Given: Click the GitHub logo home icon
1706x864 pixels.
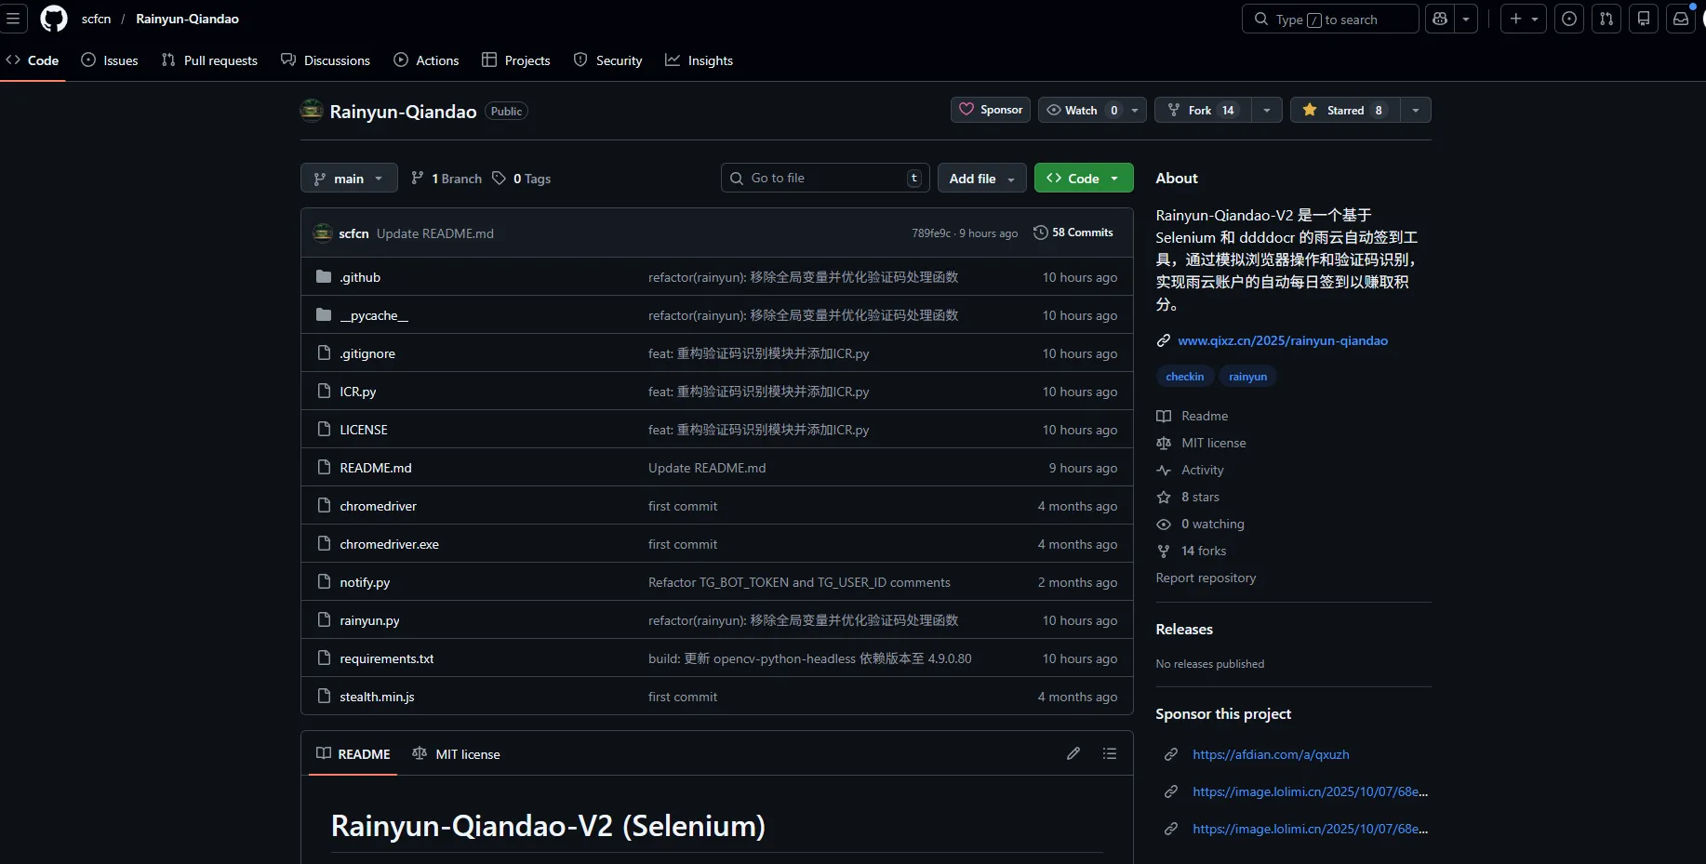Looking at the screenshot, I should 54,19.
